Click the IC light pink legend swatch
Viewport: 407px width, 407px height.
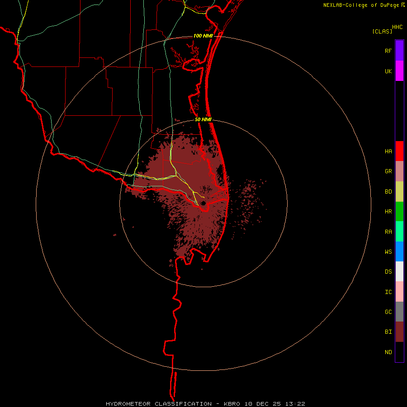(x=399, y=292)
